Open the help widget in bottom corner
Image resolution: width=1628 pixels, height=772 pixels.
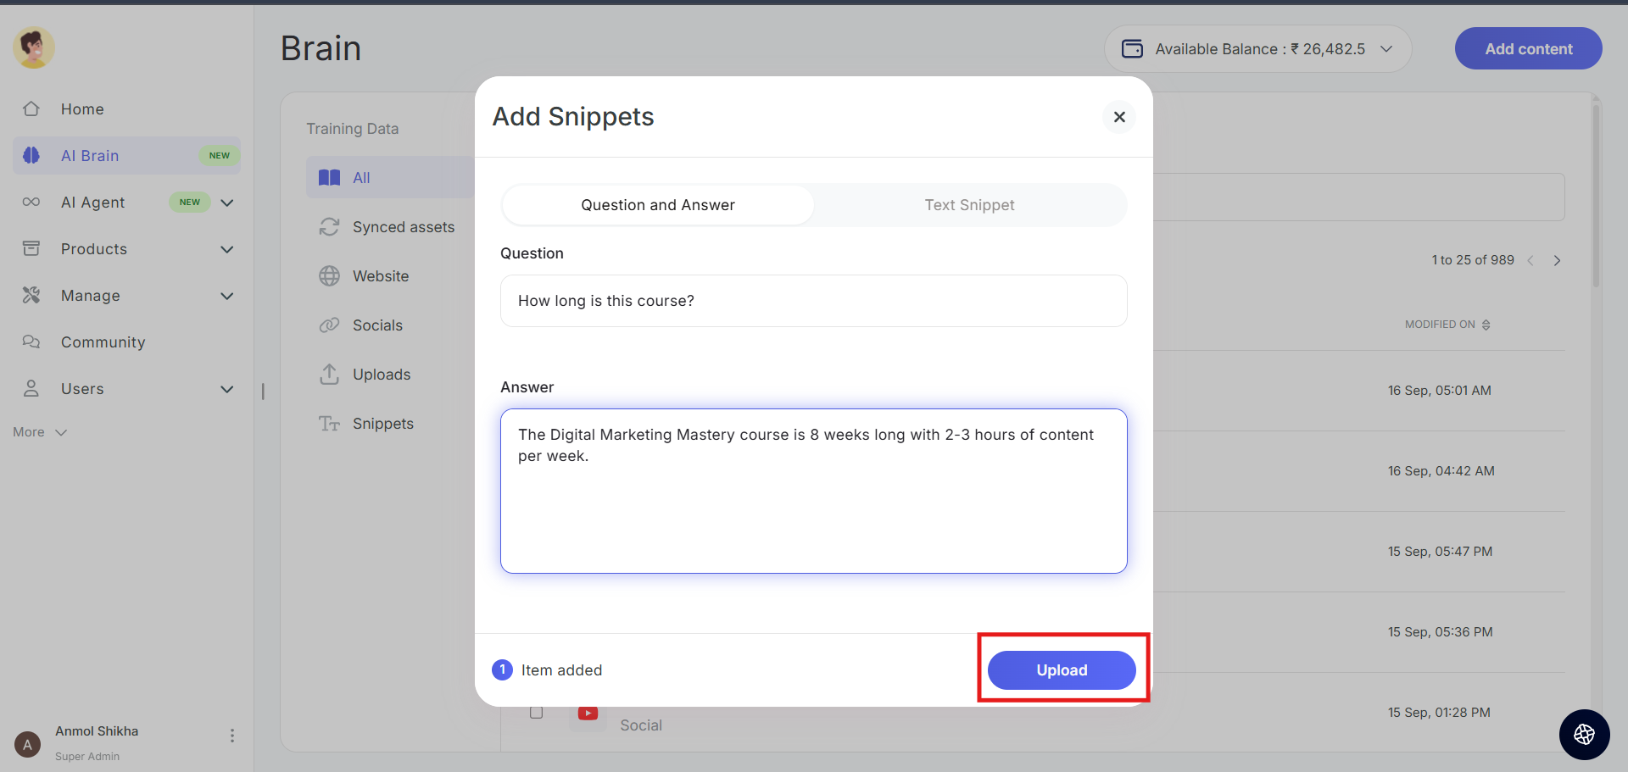(1584, 735)
